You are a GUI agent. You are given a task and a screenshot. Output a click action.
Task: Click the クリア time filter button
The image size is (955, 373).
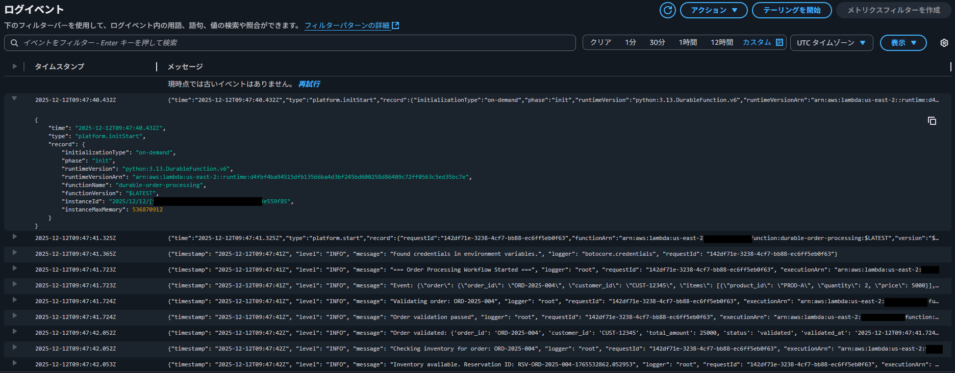coord(600,42)
